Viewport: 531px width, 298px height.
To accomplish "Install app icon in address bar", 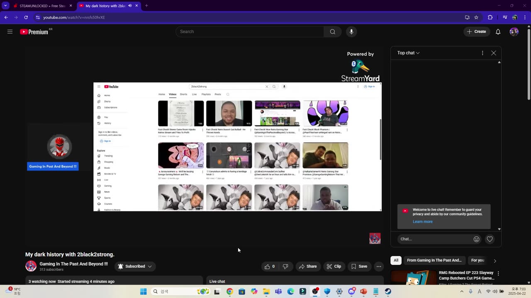I will (x=467, y=17).
